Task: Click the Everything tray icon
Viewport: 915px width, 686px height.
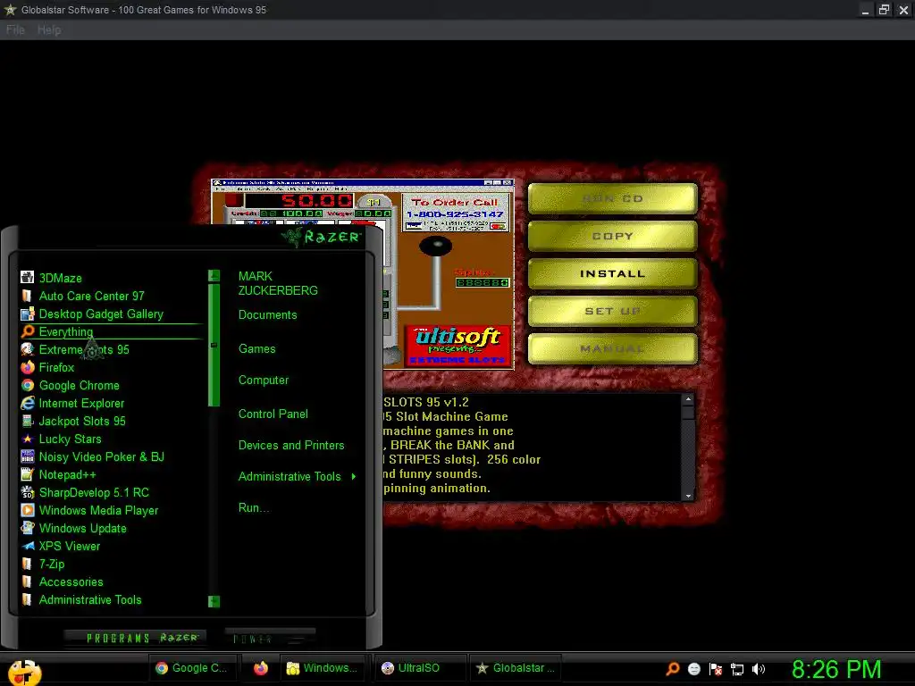Action: (672, 669)
